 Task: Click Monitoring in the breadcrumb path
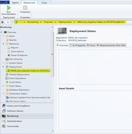click(x=33, y=22)
